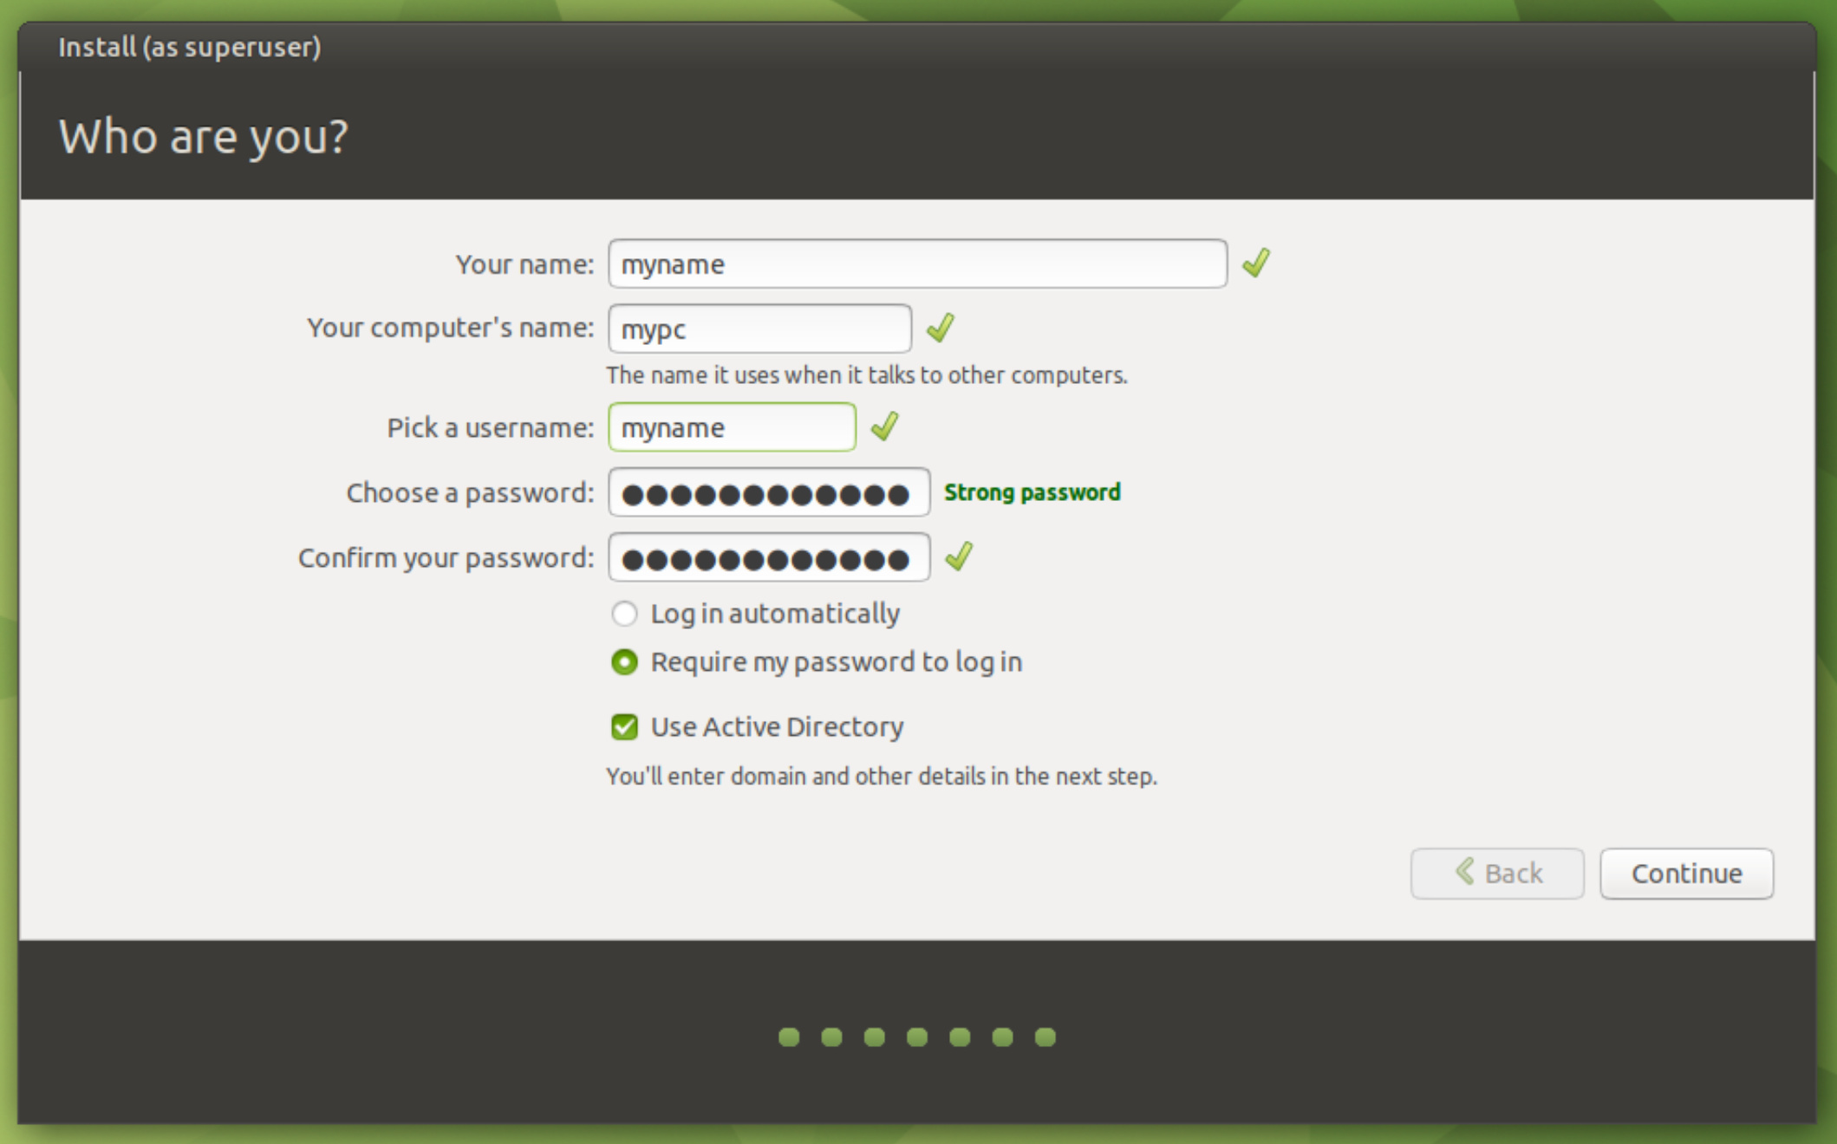The height and width of the screenshot is (1144, 1837).
Task: Go Back to the previous step
Action: pos(1497,874)
